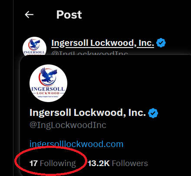Click empty black area right of hover card avatar
The image size is (191, 176).
(x=127, y=83)
